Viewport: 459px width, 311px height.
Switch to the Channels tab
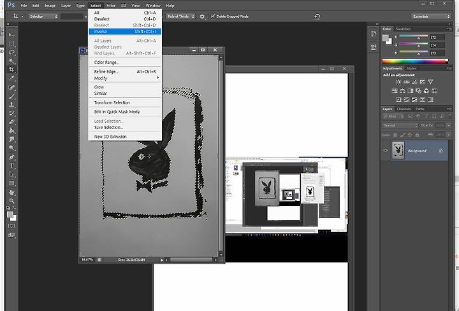[404, 109]
